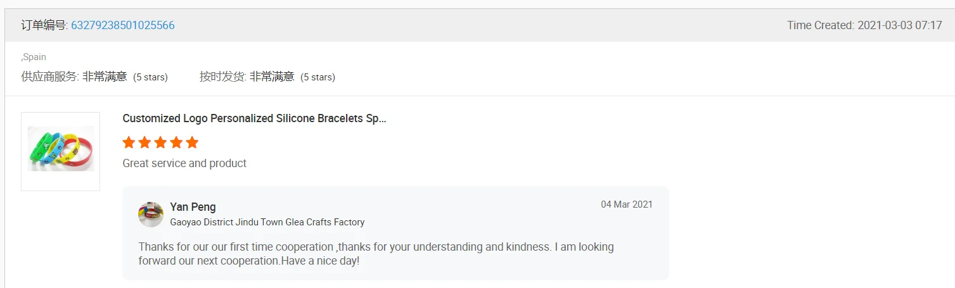Open Gaoyao District Jindu Town Glea Crafts Factory
The width and height of the screenshot is (955, 288).
267,222
